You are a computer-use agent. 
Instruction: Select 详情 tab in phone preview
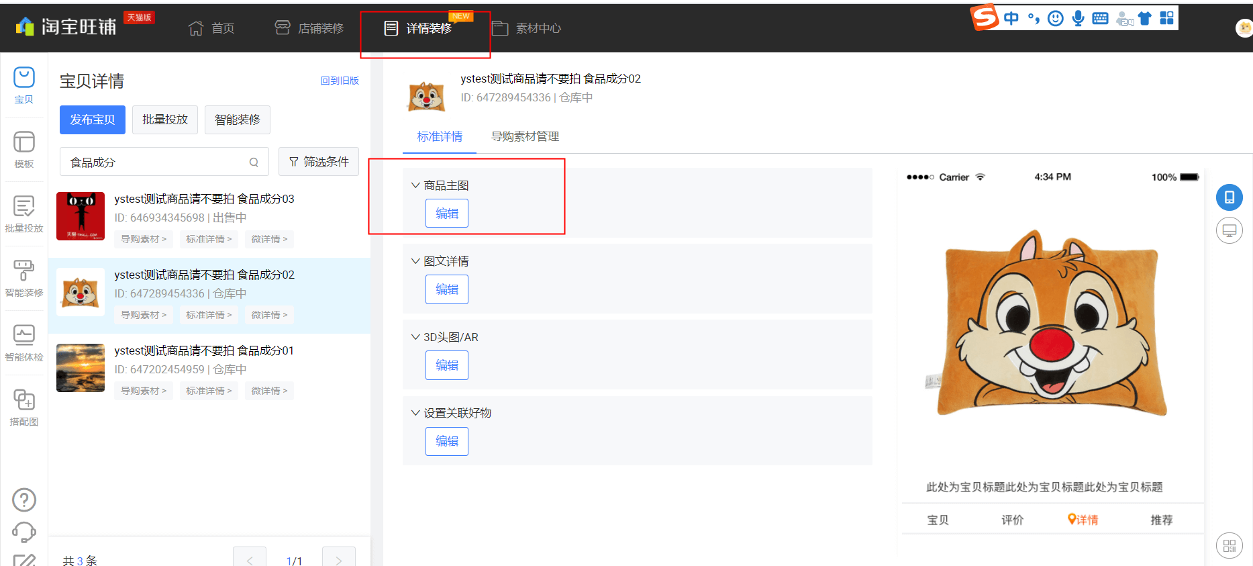(x=1083, y=520)
